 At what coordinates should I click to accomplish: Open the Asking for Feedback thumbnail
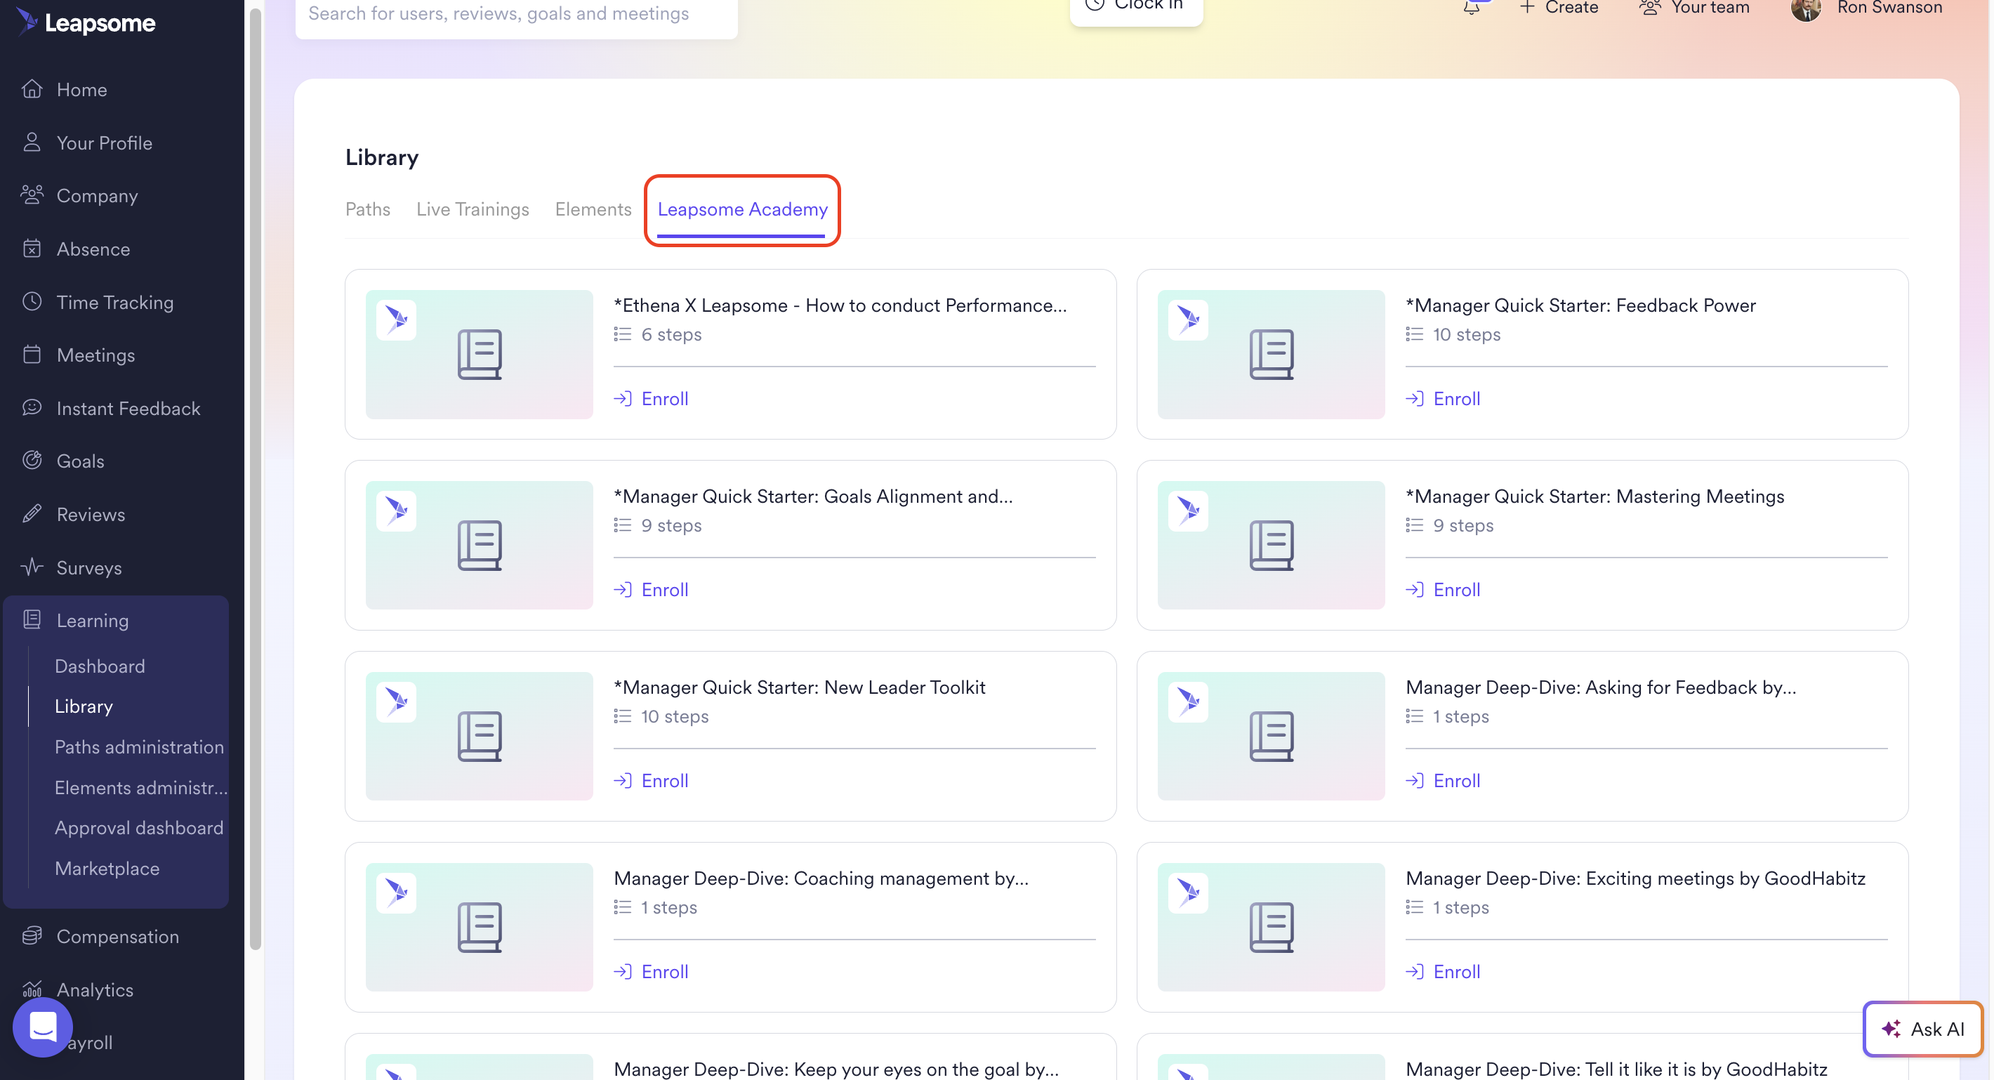(1271, 736)
